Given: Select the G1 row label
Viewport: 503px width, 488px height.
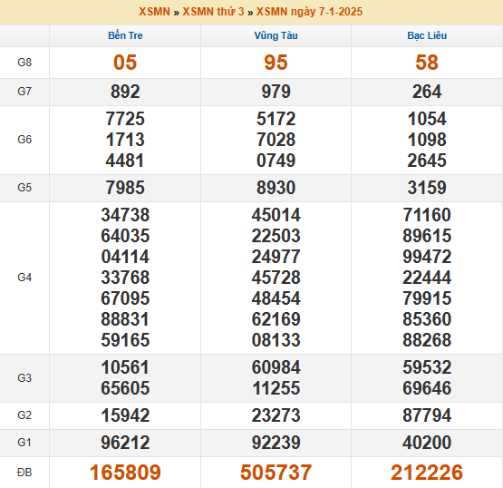Looking at the screenshot, I should [24, 443].
